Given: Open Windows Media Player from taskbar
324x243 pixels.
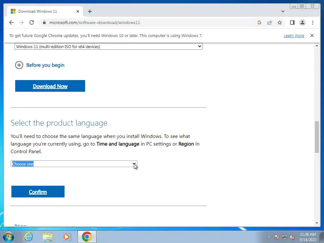Looking at the screenshot, I should (x=67, y=237).
